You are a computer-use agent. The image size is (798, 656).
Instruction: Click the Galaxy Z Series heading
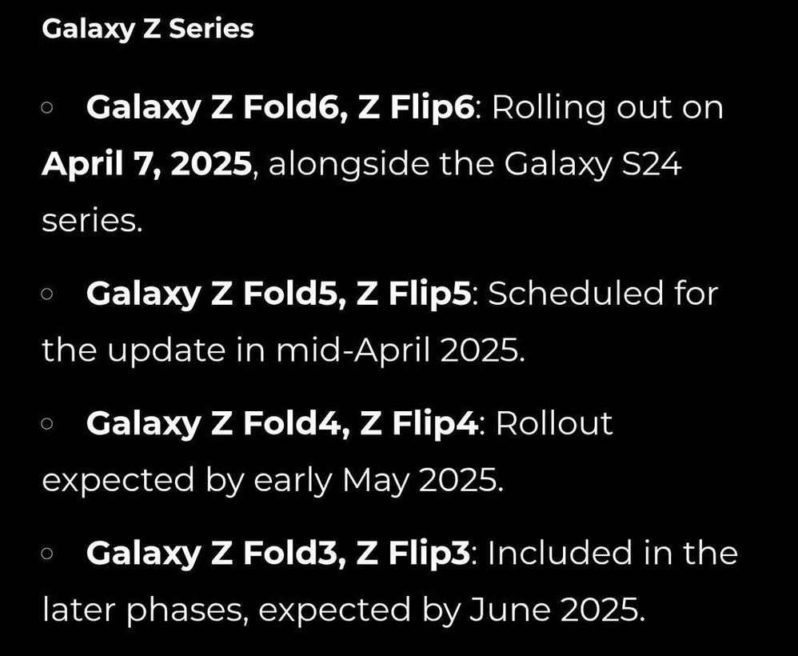click(148, 29)
